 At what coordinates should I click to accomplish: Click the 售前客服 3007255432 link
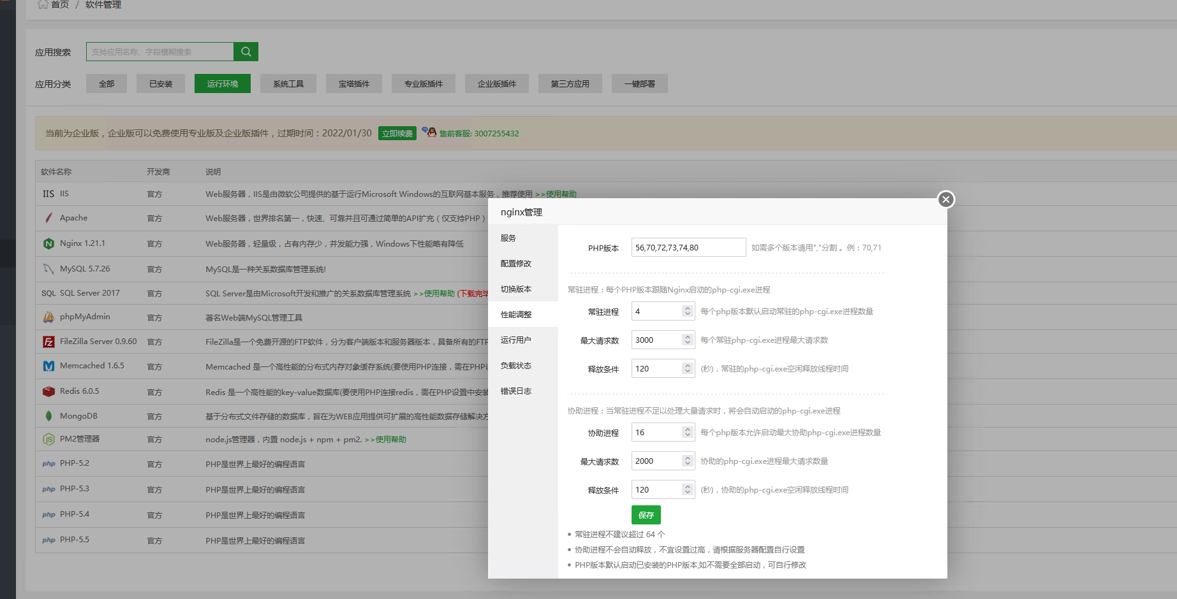(479, 133)
